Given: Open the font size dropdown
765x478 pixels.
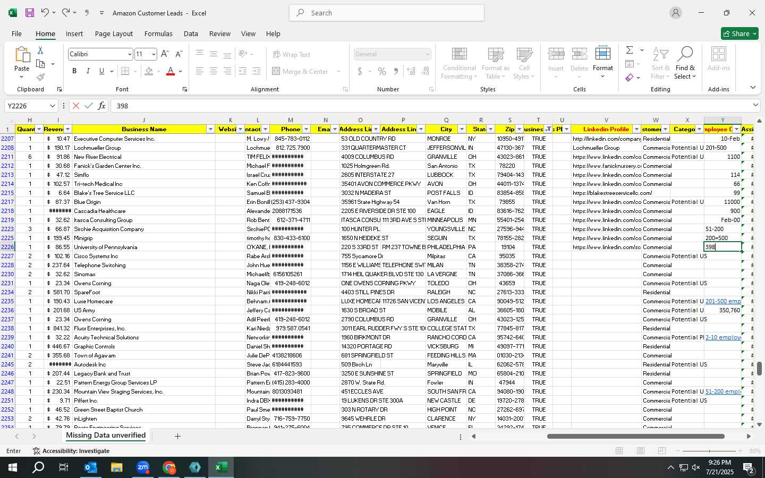Looking at the screenshot, I should [x=154, y=54].
